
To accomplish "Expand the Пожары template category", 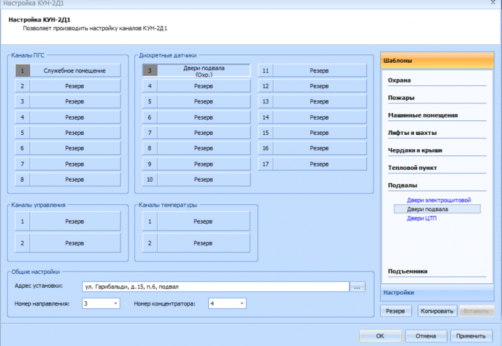I will pyautogui.click(x=401, y=98).
